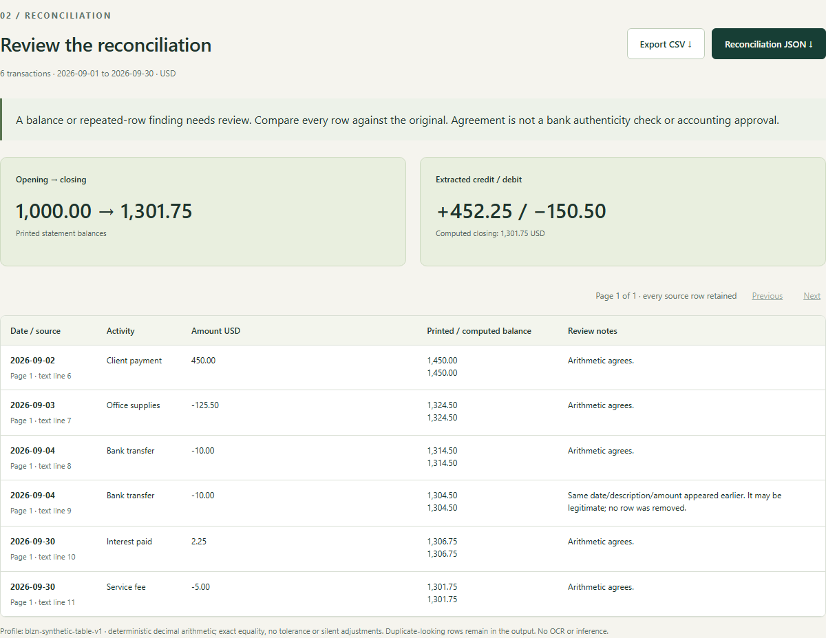Click the 2026-09-02 date cell
The width and height of the screenshot is (826, 638).
click(32, 361)
